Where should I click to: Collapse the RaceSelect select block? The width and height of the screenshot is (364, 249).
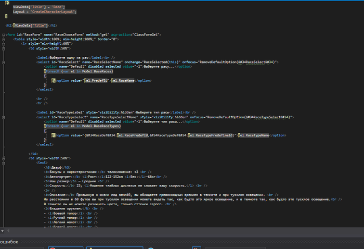coord(3,61)
